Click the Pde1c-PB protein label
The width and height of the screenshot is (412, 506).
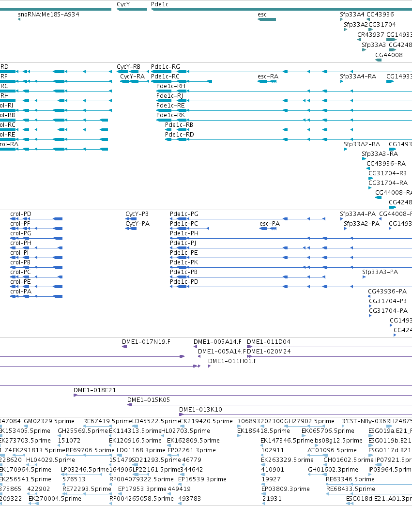183,272
